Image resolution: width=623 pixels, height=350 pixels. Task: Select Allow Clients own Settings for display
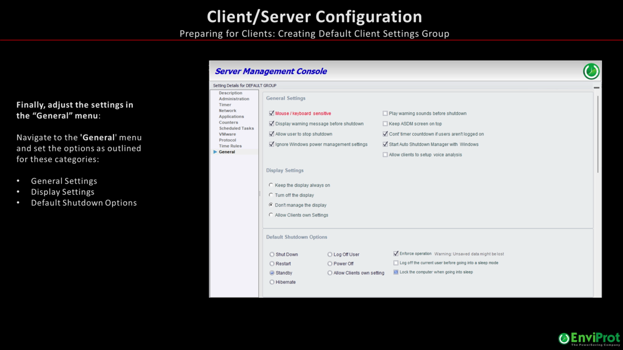(271, 215)
